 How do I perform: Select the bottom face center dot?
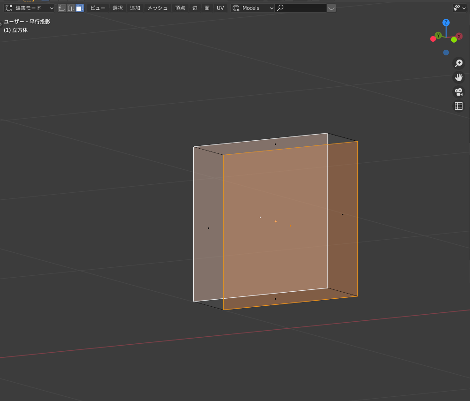275,299
